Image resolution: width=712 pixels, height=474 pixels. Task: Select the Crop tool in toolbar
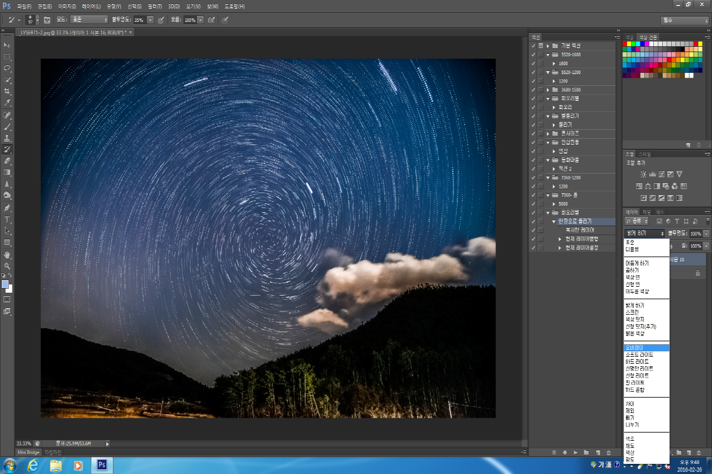tap(7, 91)
